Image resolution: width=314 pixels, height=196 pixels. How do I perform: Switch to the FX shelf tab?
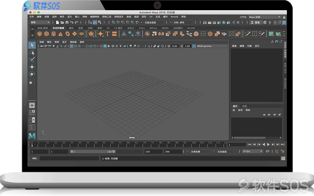[108, 28]
